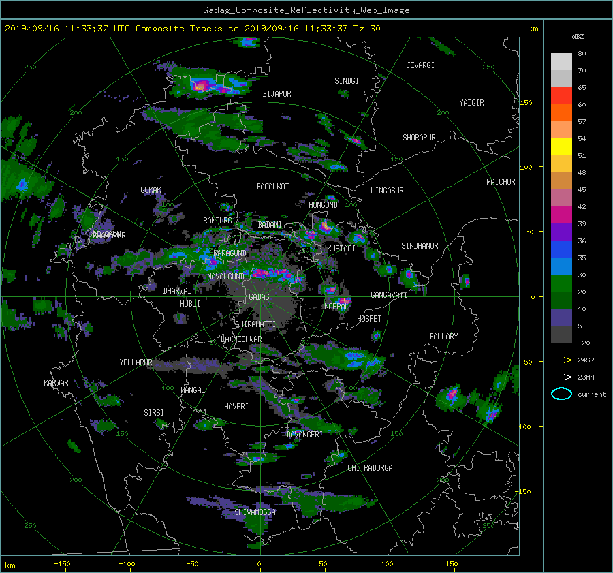
Task: Pick the green 20 dBZ legend swatch
Action: point(561,283)
